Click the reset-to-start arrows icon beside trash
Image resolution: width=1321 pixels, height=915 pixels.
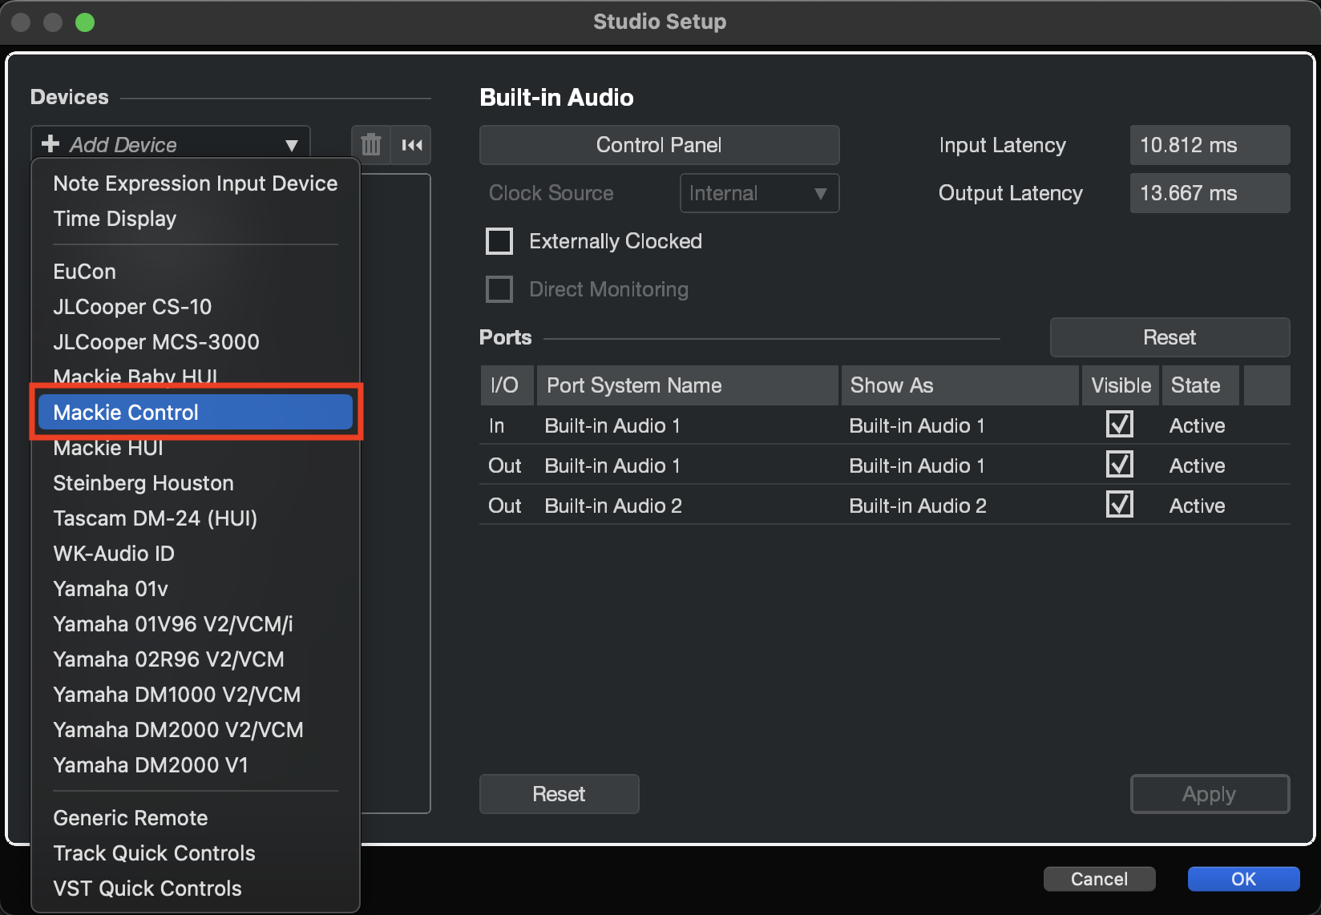coord(412,145)
